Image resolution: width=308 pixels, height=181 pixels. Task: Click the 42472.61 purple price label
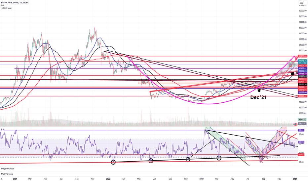[x=302, y=68]
